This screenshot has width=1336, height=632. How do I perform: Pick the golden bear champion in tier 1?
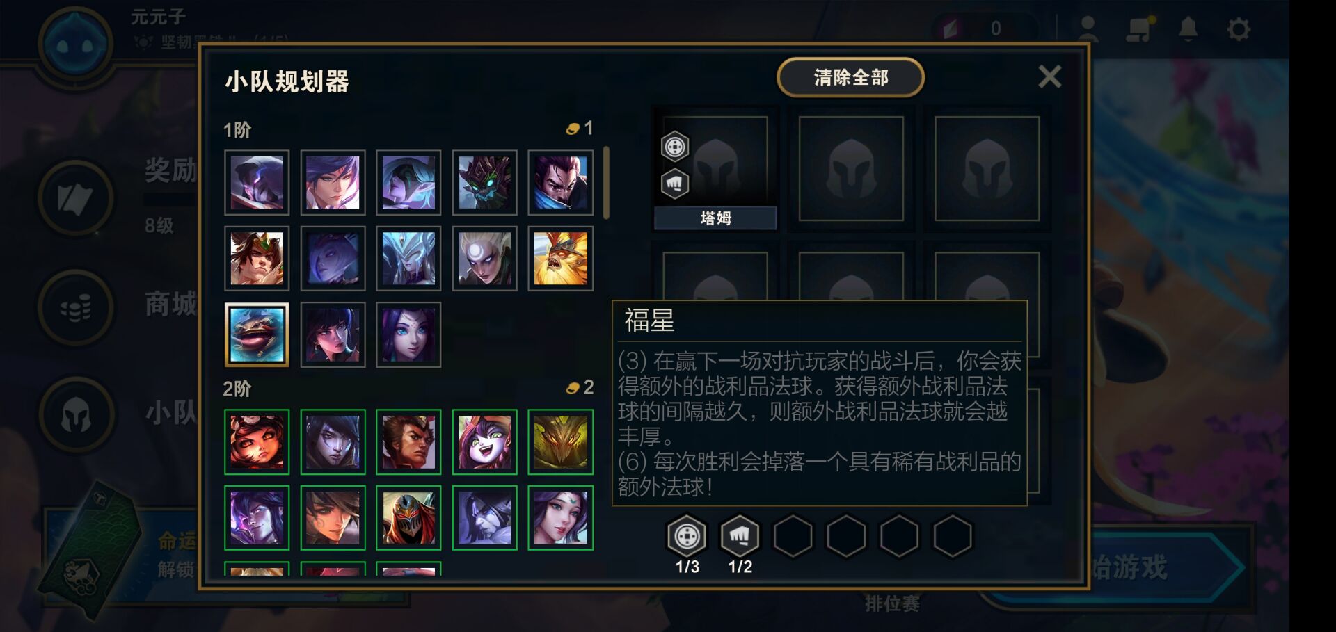pos(560,259)
